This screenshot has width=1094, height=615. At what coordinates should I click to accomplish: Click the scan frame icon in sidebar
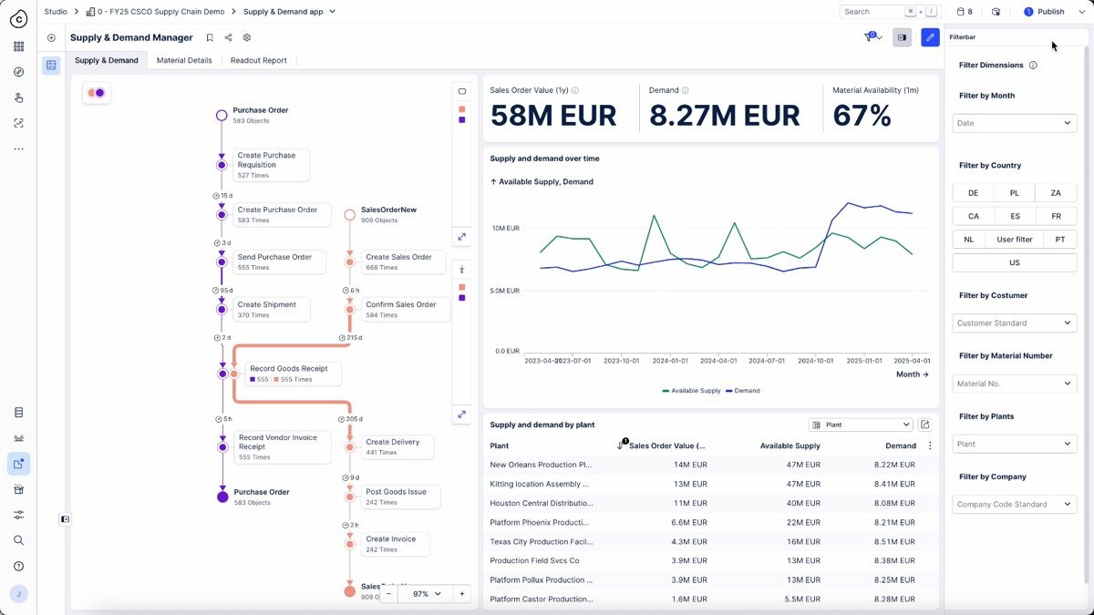click(18, 123)
